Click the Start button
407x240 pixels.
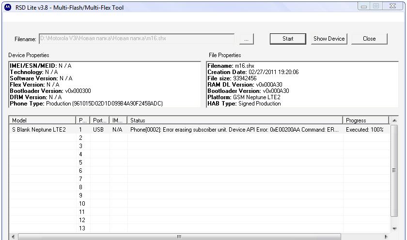pos(288,39)
